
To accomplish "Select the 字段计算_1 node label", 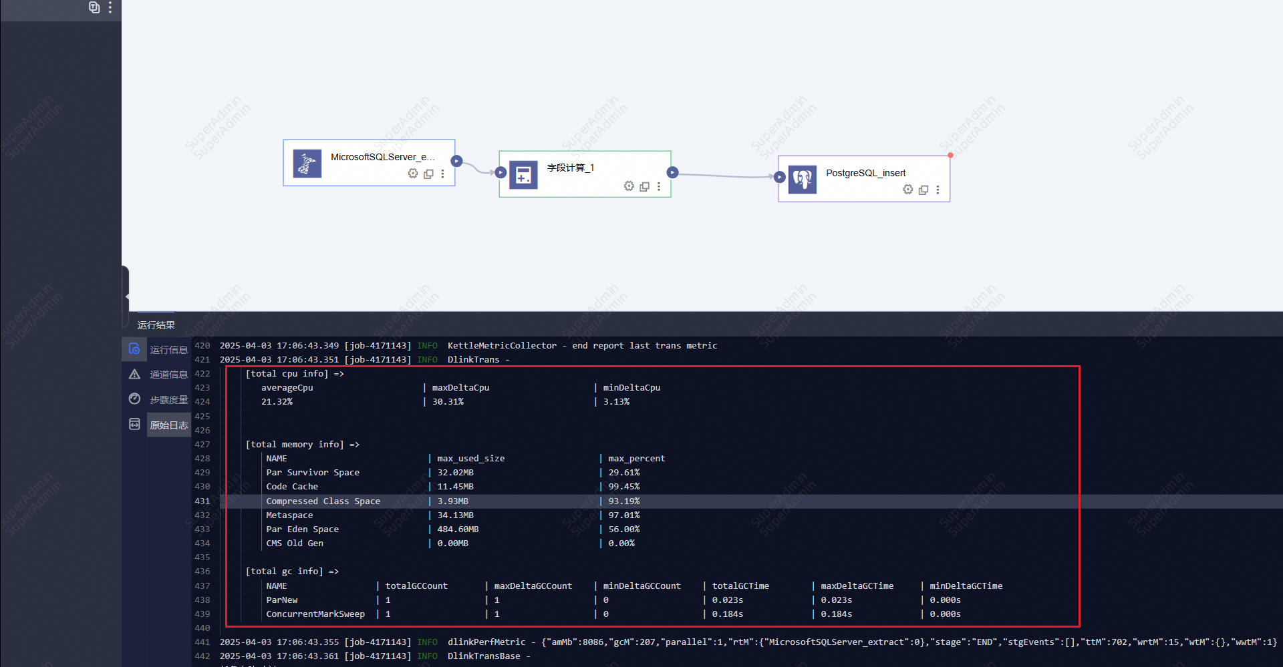I will pos(571,168).
